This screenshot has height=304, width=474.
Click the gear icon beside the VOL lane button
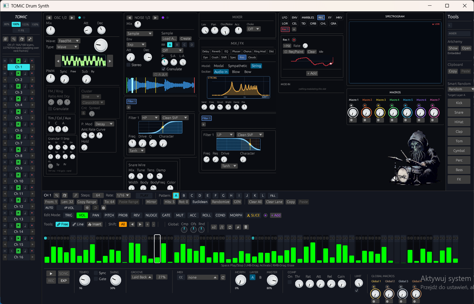[104, 208]
